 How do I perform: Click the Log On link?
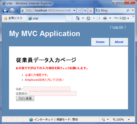[x=118, y=27]
